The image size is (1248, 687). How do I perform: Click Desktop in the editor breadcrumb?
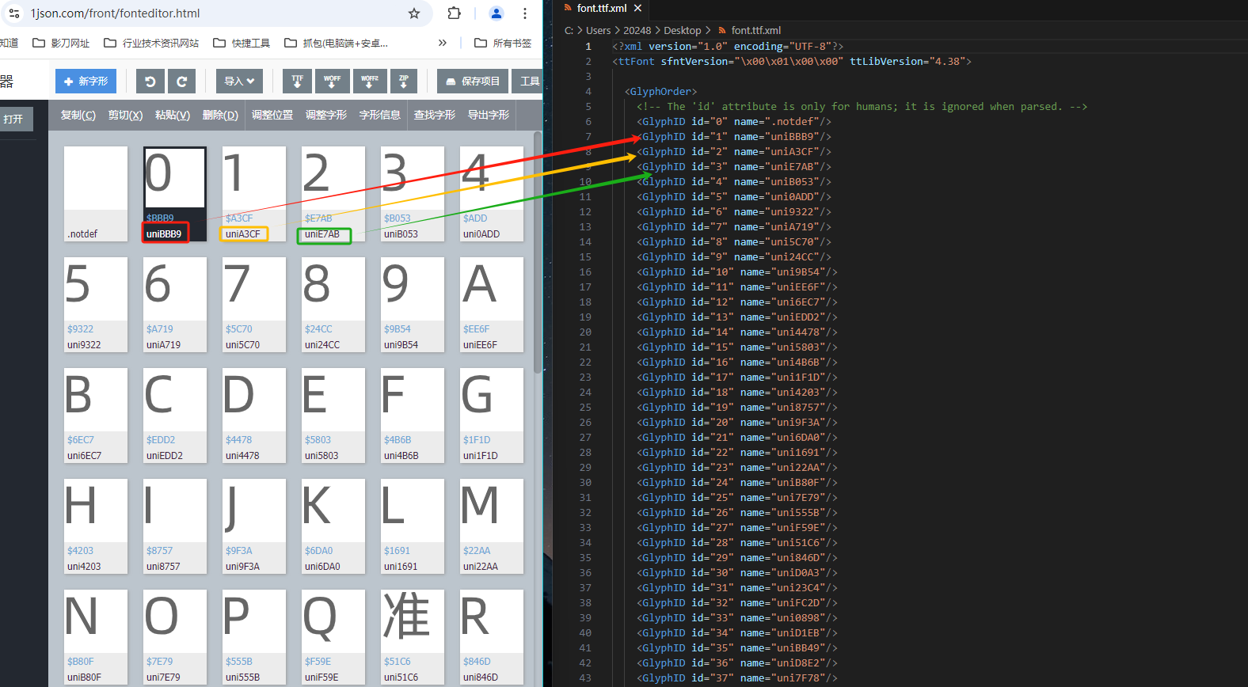[x=683, y=30]
